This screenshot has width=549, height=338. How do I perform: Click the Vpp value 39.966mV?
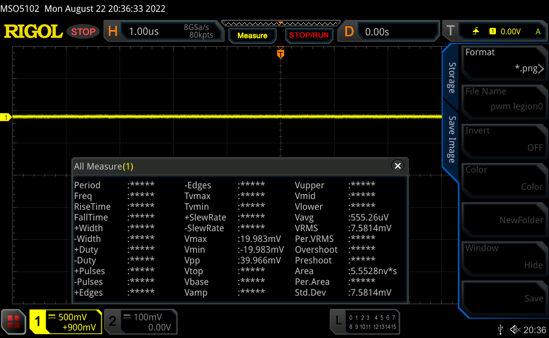point(259,261)
